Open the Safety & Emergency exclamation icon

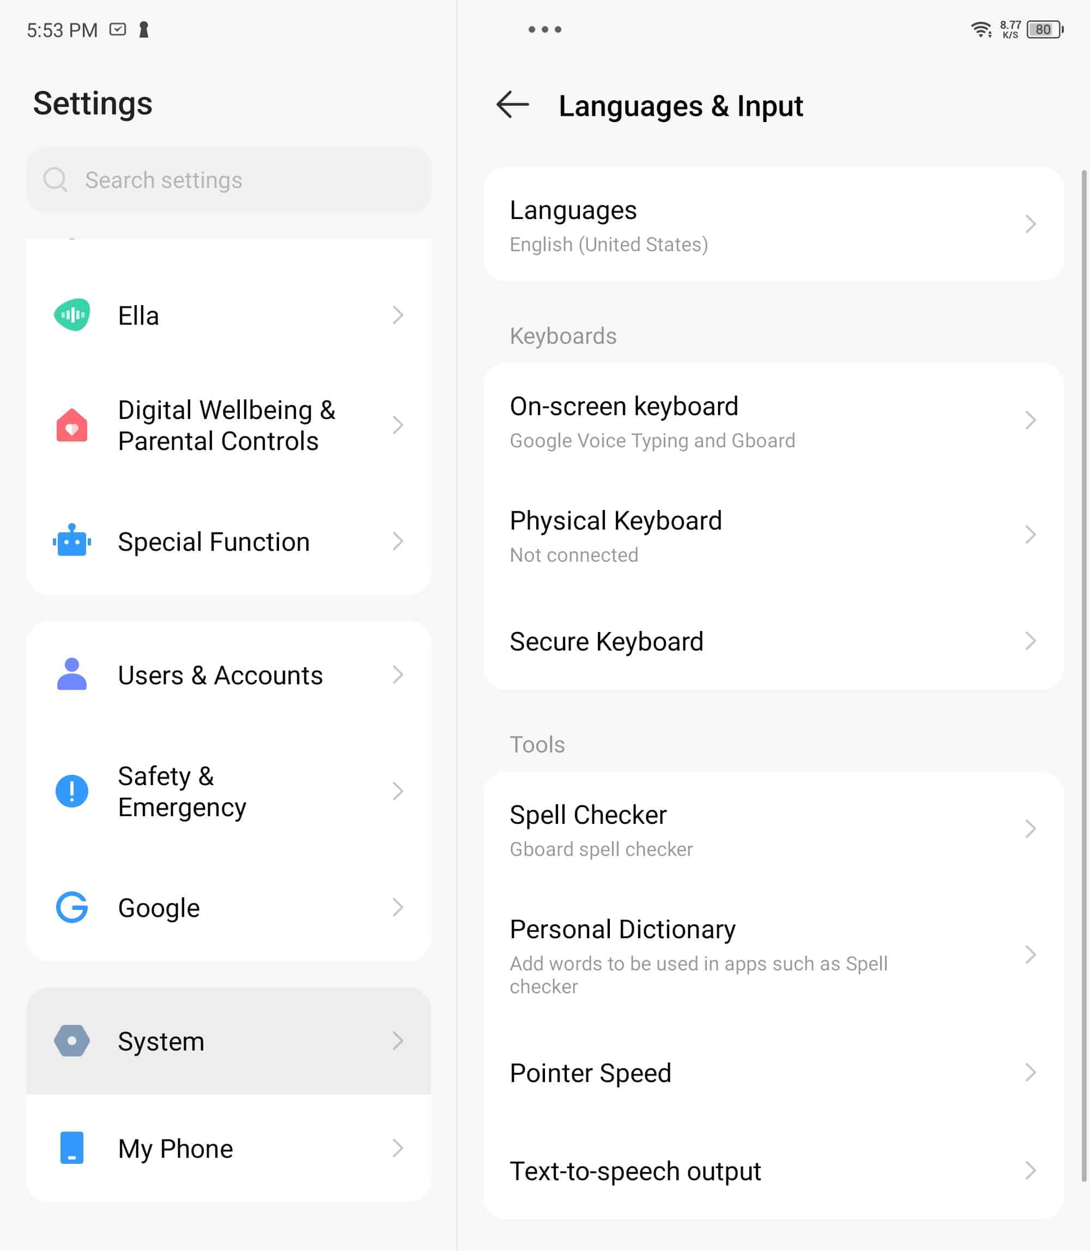coord(72,791)
